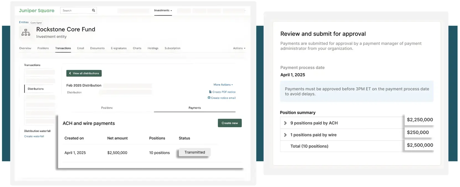Click the Rockstone Core Fund entity icon
Viewport: 460px width, 187px height.
26,32
